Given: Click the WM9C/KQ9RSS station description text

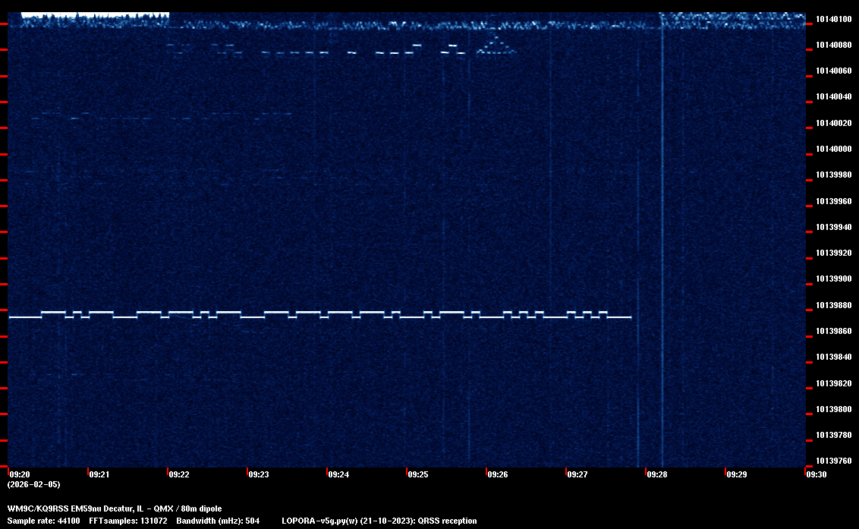Looking at the screenshot, I should (115, 509).
